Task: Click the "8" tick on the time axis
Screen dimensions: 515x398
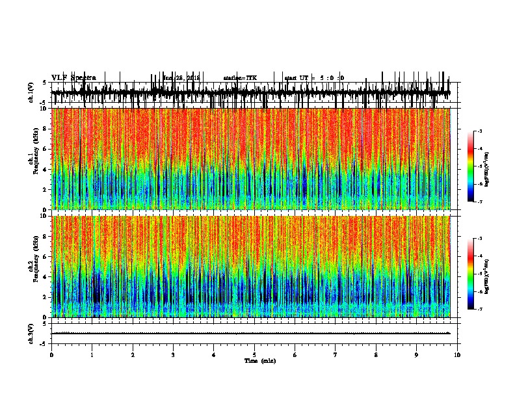Action: coord(376,355)
